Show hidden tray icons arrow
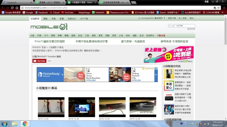This screenshot has width=227, height=127. click(188, 124)
